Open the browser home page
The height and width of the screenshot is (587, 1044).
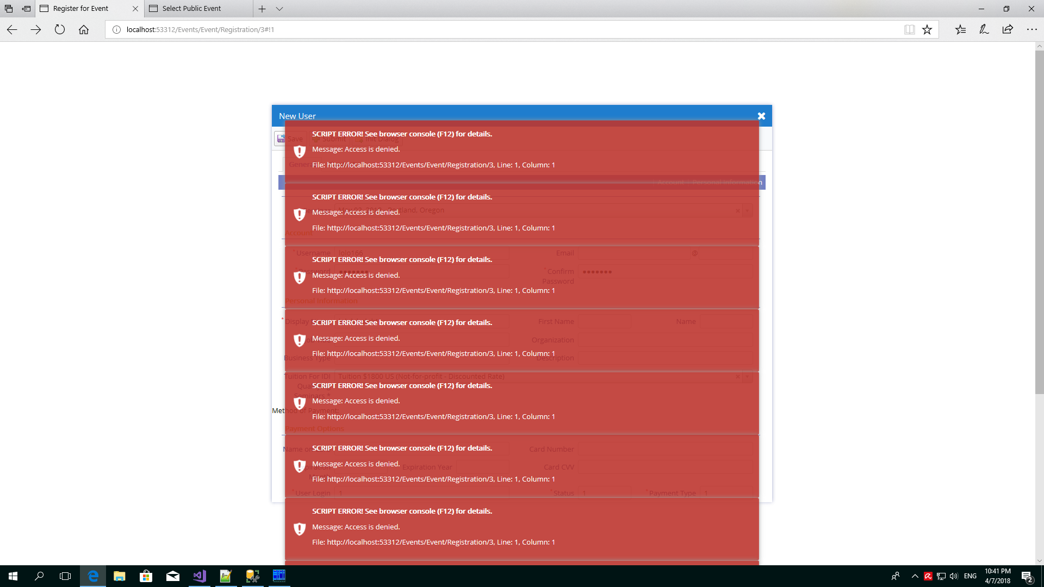coord(84,30)
